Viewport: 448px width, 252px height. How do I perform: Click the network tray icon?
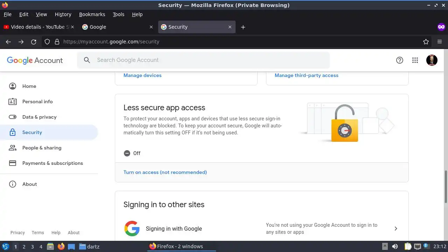(417, 246)
